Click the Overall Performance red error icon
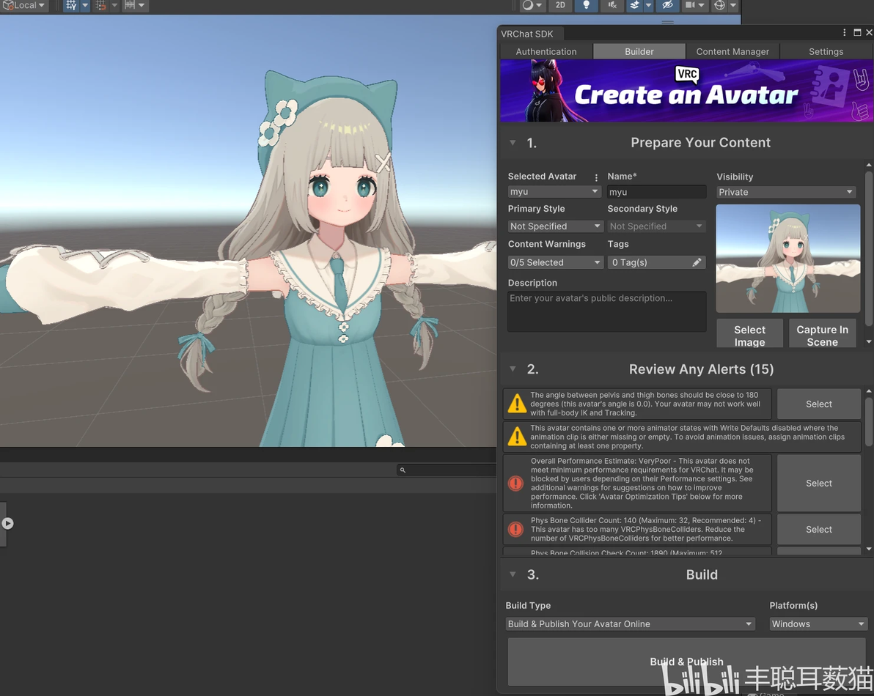Image resolution: width=874 pixels, height=696 pixels. [x=515, y=484]
